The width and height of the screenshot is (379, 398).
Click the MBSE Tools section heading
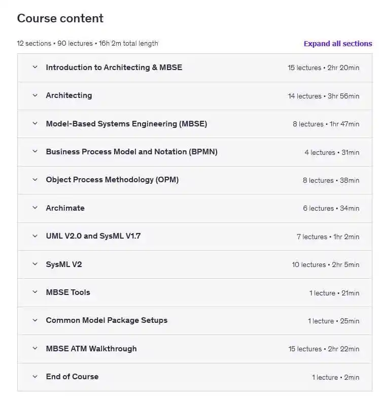68,292
